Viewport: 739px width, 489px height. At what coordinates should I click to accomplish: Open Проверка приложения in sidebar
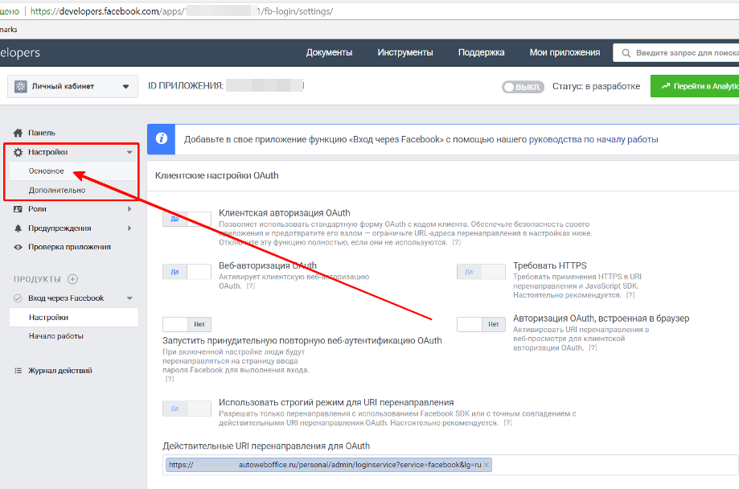[x=69, y=247]
